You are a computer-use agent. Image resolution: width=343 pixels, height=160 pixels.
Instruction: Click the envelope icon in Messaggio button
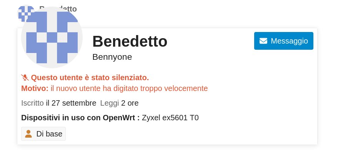click(263, 41)
